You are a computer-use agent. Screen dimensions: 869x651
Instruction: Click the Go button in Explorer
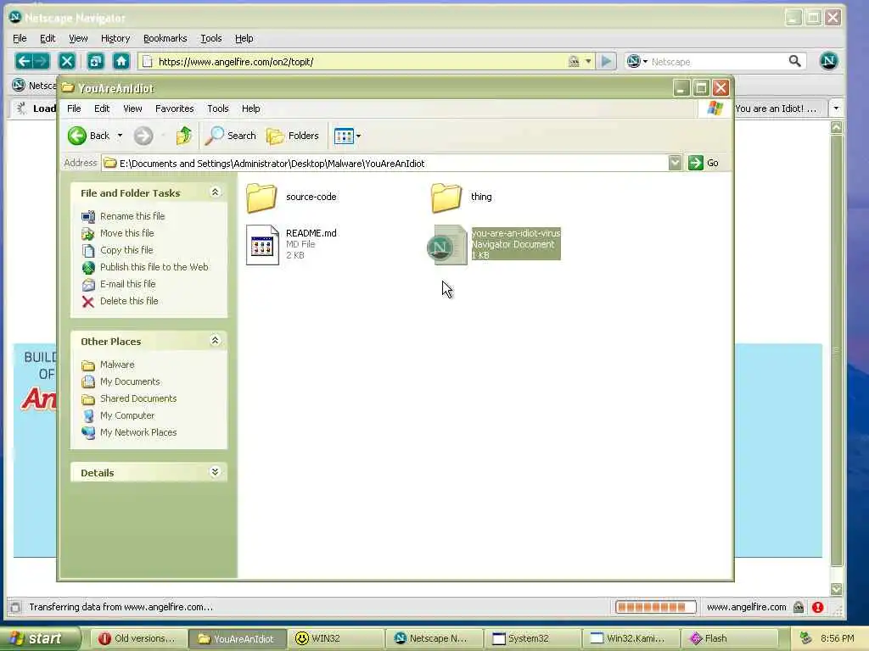coord(704,163)
